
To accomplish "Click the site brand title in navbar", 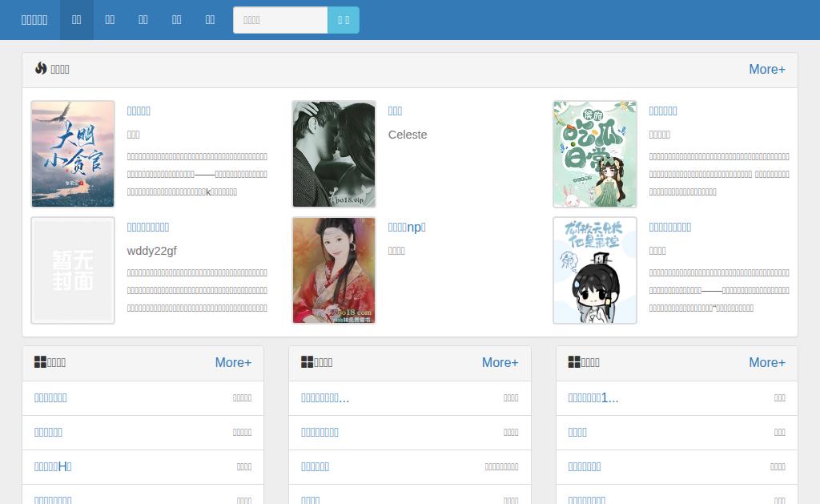I will [34, 20].
